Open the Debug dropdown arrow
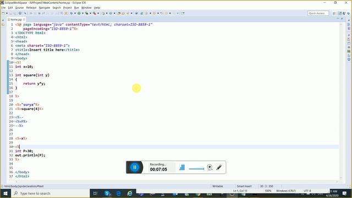 pyautogui.click(x=75, y=13)
